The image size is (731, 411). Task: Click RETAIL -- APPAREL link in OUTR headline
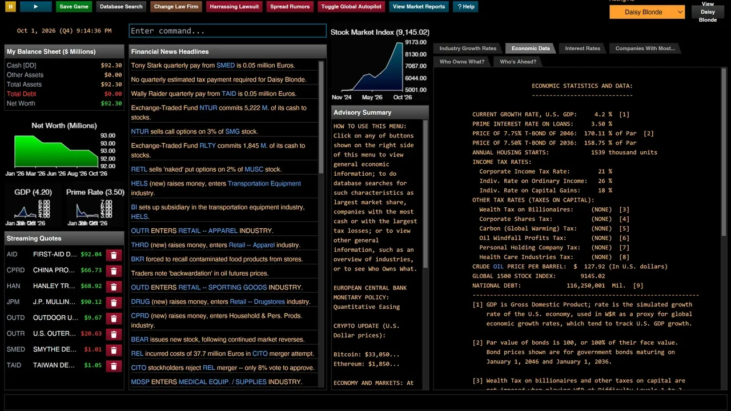pyautogui.click(x=208, y=231)
